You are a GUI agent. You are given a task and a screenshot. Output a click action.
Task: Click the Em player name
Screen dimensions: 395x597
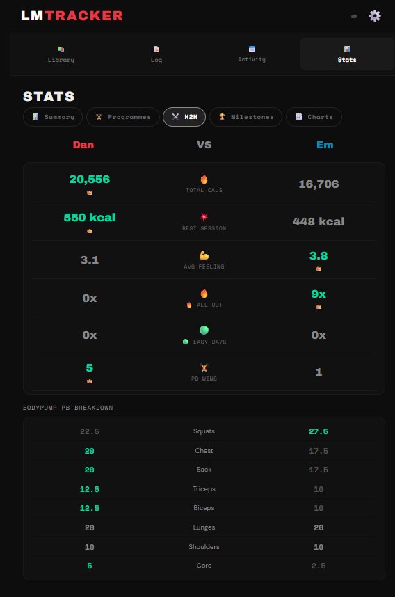[325, 145]
